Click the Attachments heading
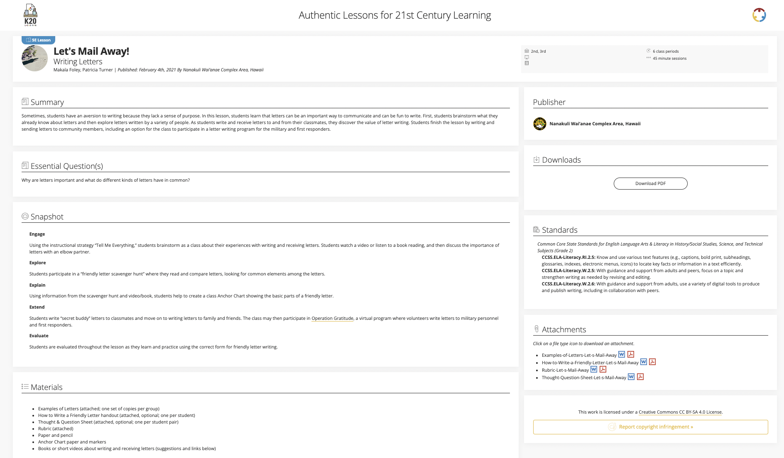 tap(564, 329)
